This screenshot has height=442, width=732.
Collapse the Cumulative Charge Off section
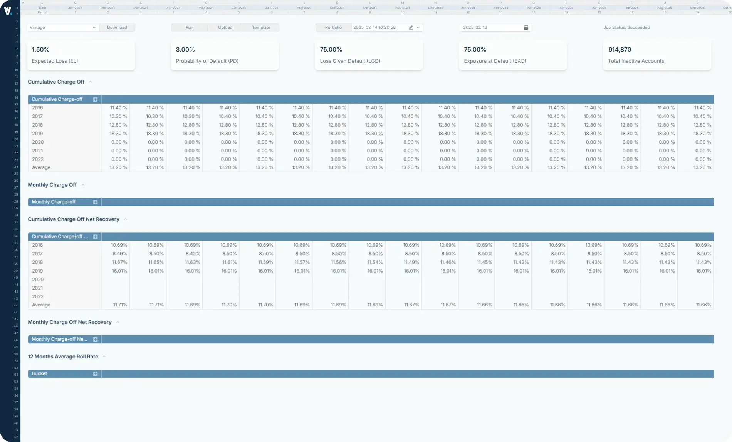90,82
